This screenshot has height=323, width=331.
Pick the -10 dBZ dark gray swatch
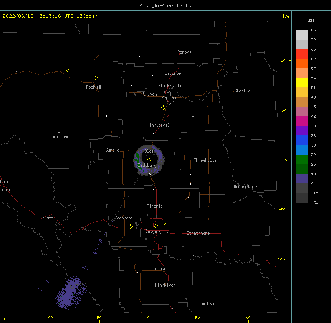click(x=302, y=198)
